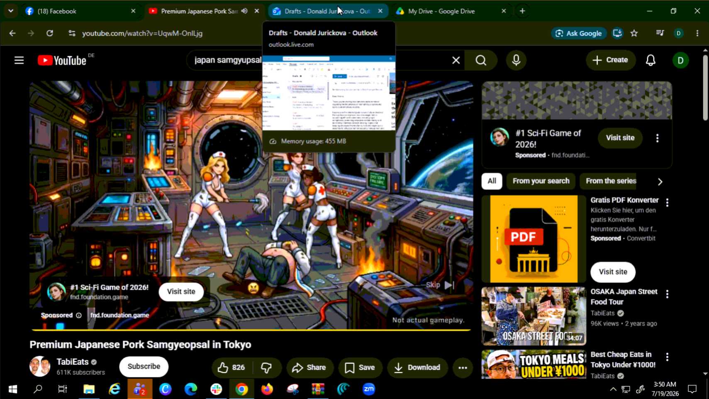Open Chrome's three-dot menu
The width and height of the screenshot is (709, 399).
click(697, 33)
